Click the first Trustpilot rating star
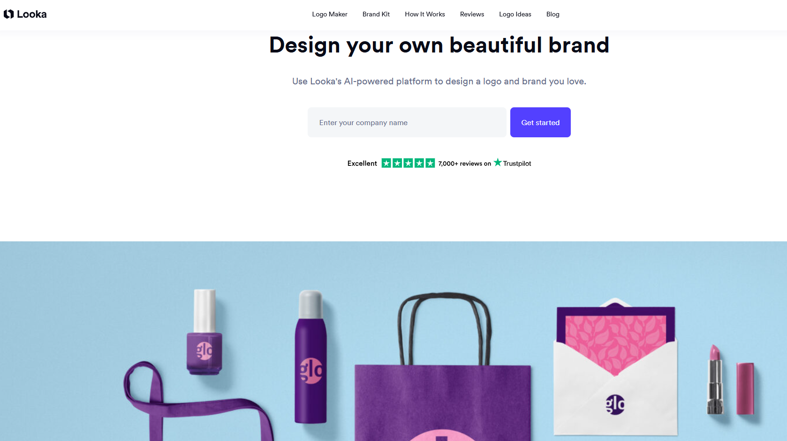This screenshot has width=787, height=441. coord(386,163)
